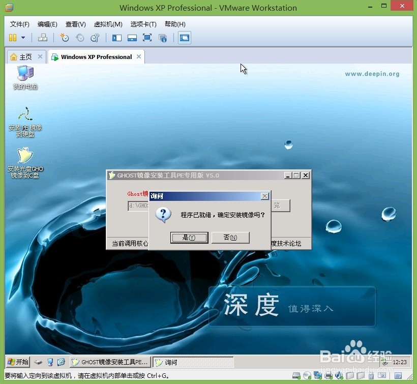Open the 虚拟机(M) menu

(108, 24)
